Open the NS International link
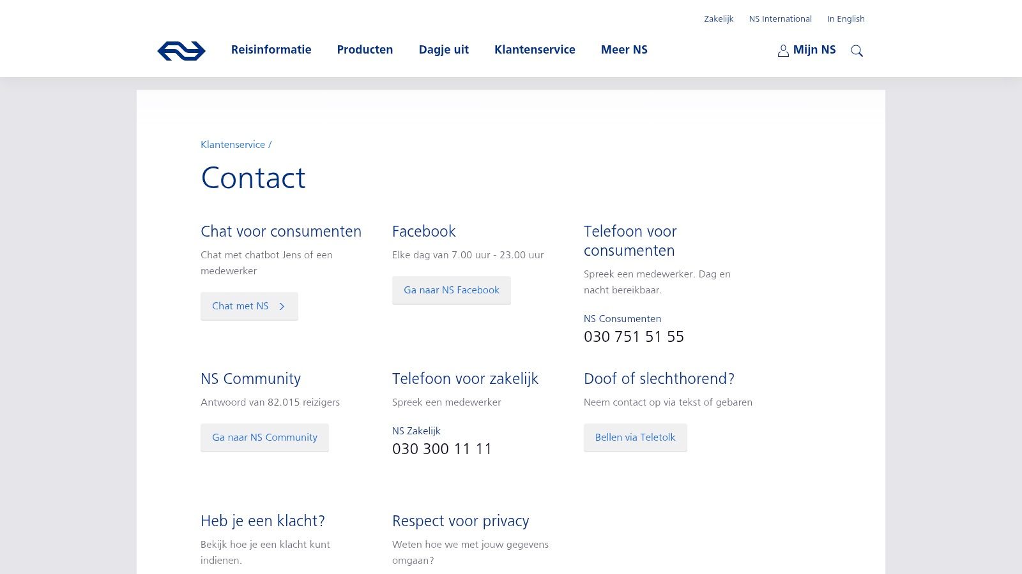Image resolution: width=1022 pixels, height=574 pixels. click(x=780, y=19)
